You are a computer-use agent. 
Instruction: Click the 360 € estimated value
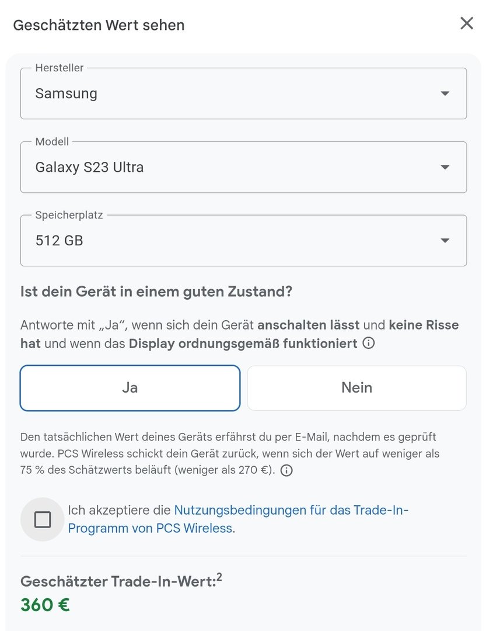coord(45,605)
